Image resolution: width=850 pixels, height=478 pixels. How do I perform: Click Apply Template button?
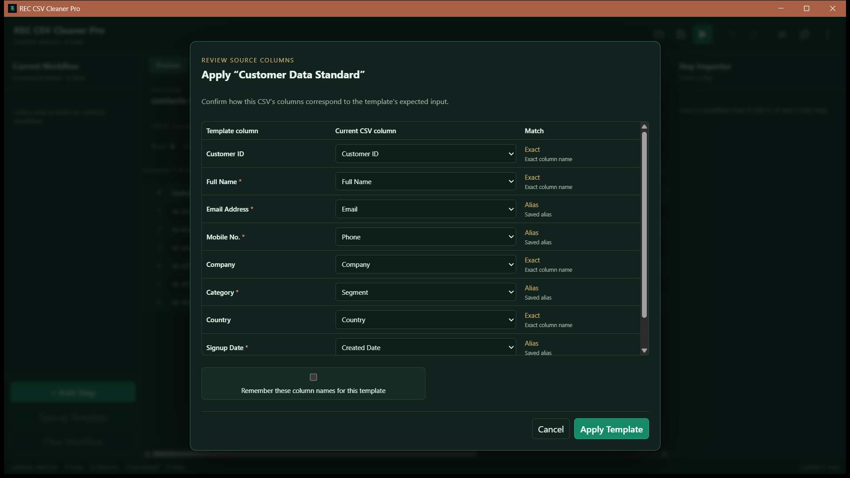pyautogui.click(x=611, y=429)
